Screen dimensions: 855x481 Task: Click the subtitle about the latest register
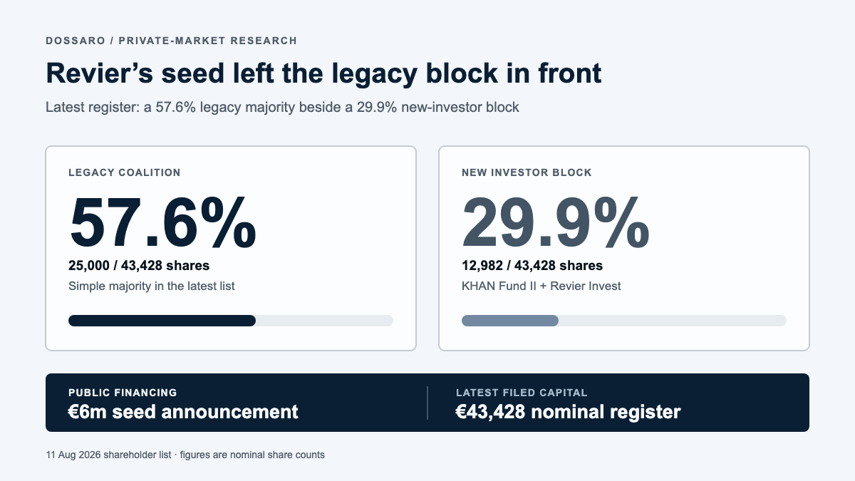282,108
